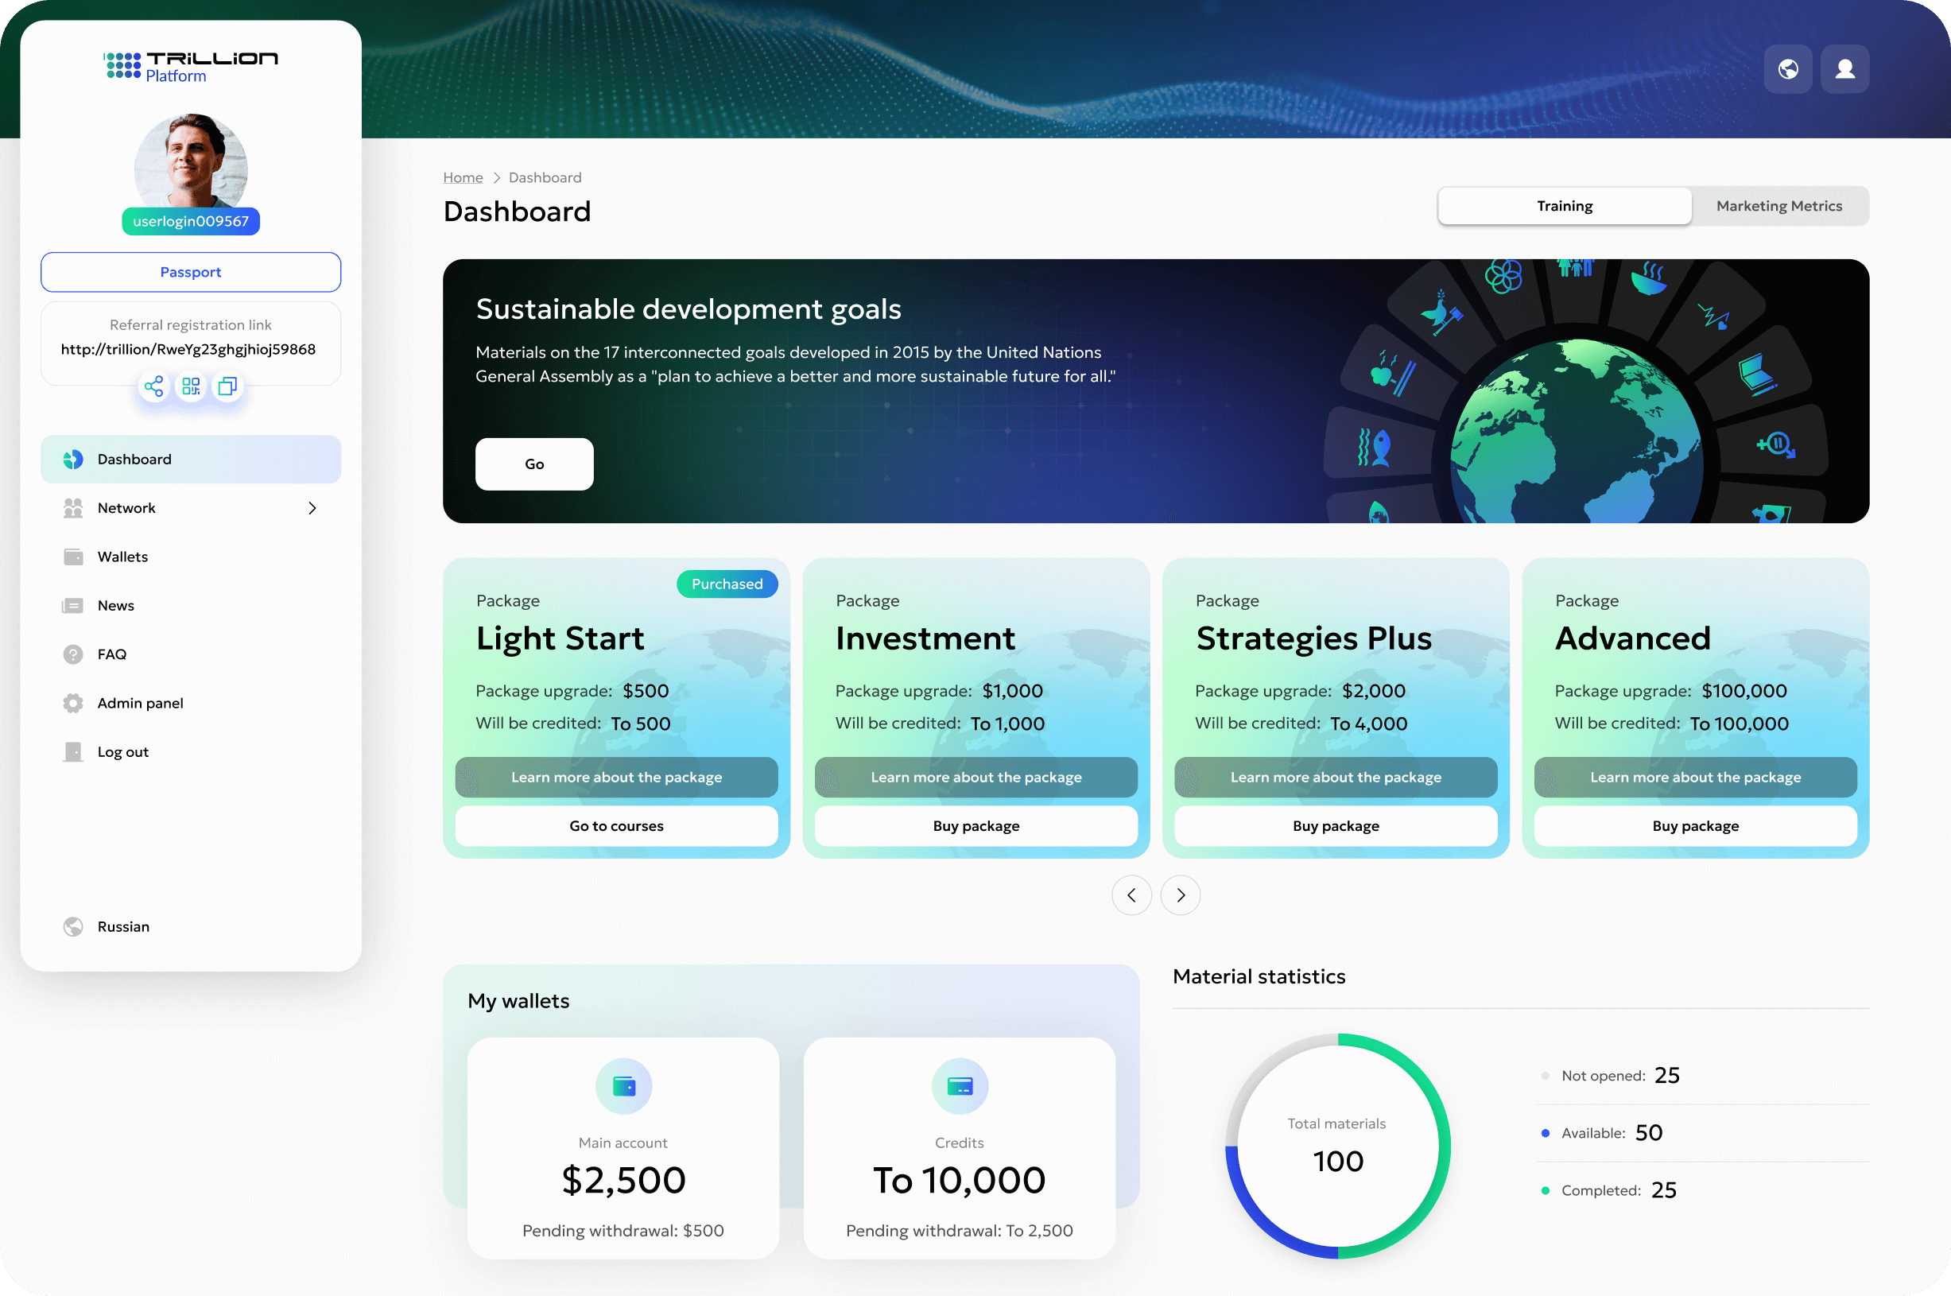Show QR code for referral link
This screenshot has height=1296, width=1951.
pos(190,386)
